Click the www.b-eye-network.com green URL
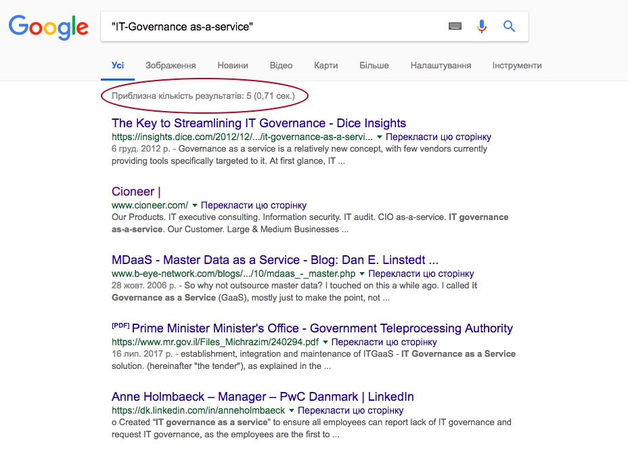This screenshot has width=628, height=459. 233,274
